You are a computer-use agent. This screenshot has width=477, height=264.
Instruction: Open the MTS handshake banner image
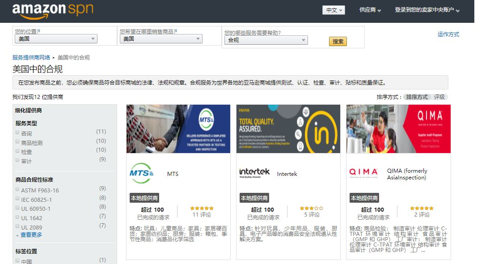[x=178, y=129]
